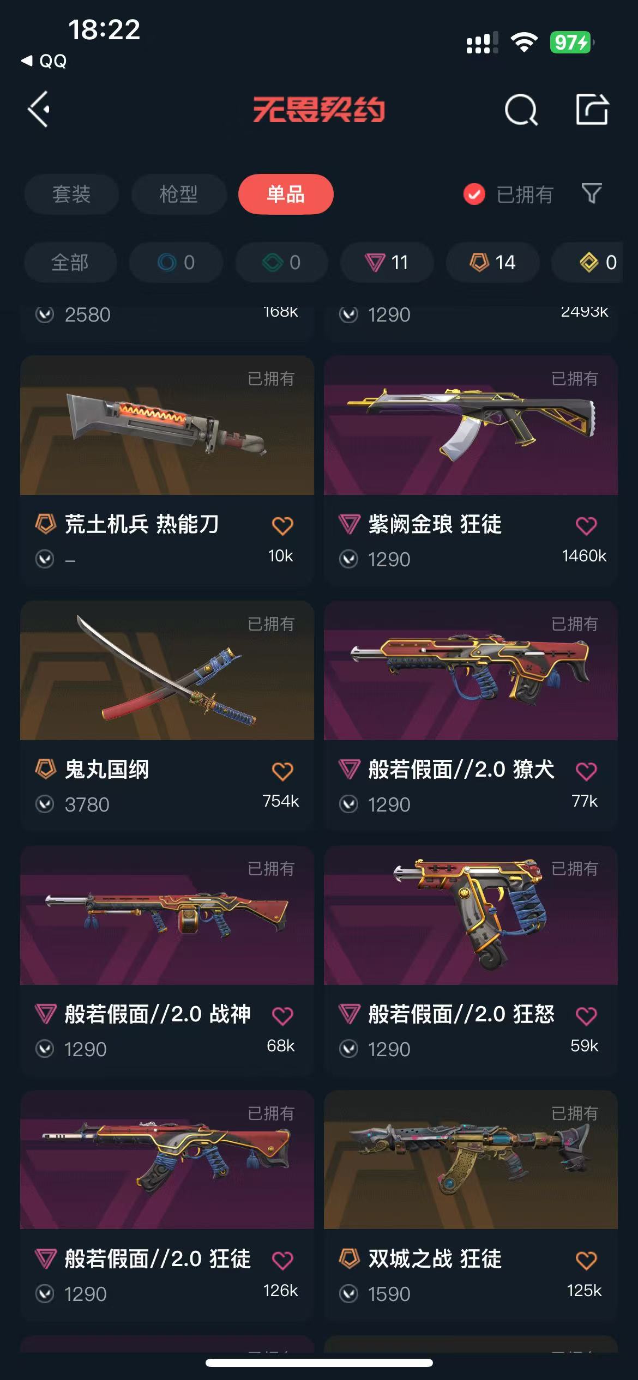The image size is (638, 1380).
Task: Go back with the arrow icon
Action: coord(39,109)
